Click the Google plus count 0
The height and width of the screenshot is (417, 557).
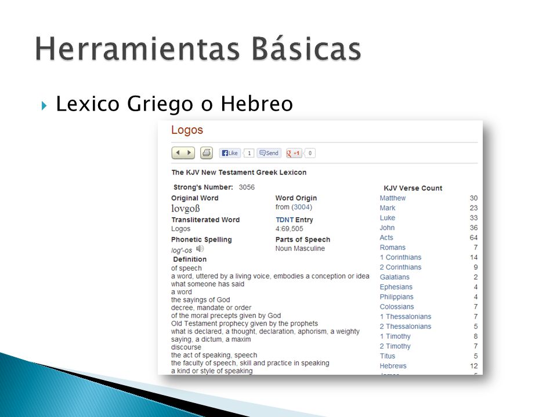[x=310, y=153]
